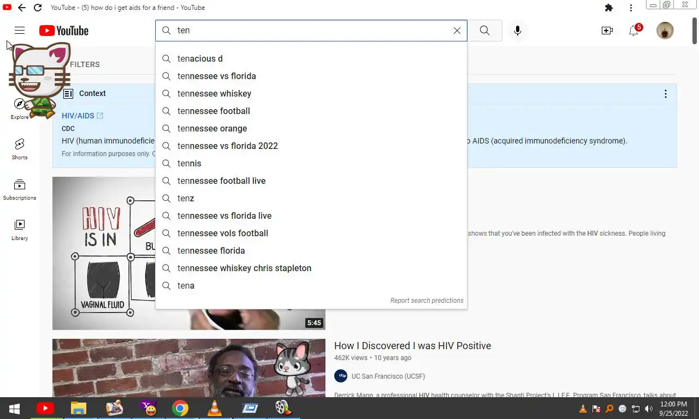The width and height of the screenshot is (699, 419).
Task: Select 'tennessee vs florida 2022' suggestion
Action: [311, 146]
